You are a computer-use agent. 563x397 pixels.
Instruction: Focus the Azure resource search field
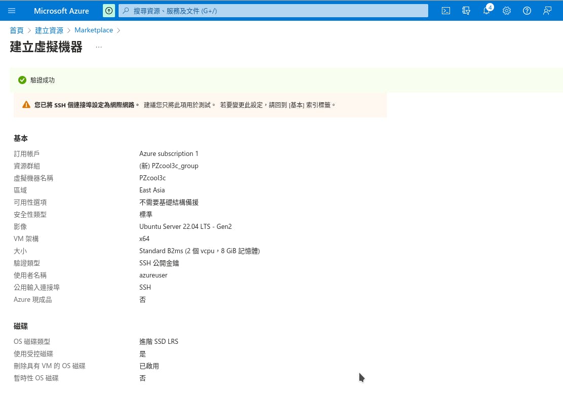pos(273,11)
